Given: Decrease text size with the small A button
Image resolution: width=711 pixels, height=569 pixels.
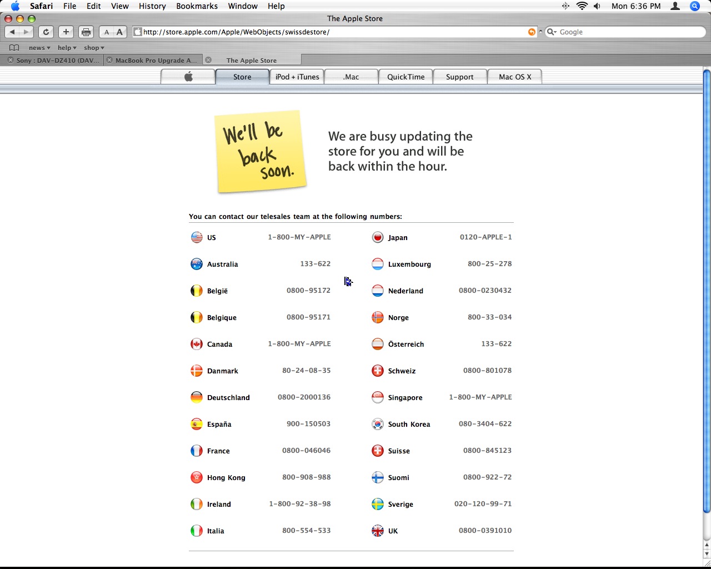Looking at the screenshot, I should (107, 32).
